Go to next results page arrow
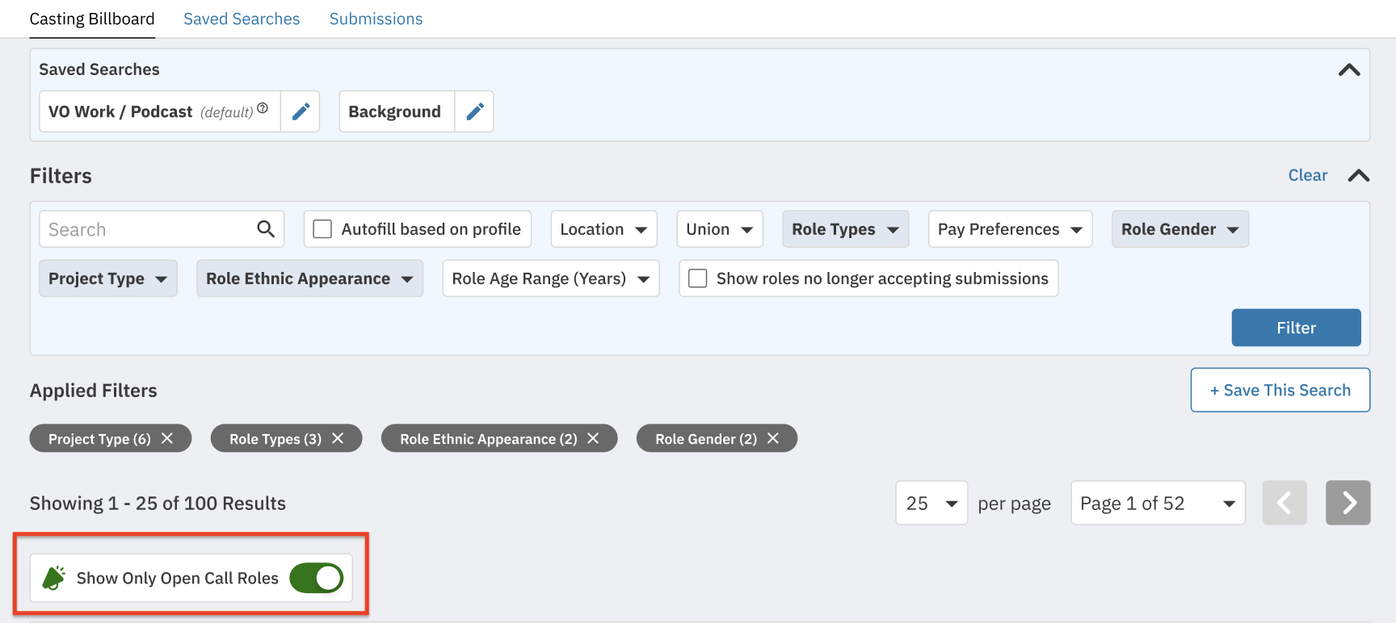 pos(1348,503)
